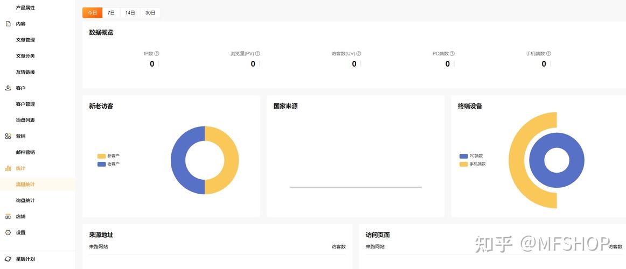Toggle 老客户 legend blue swatch

click(101, 164)
